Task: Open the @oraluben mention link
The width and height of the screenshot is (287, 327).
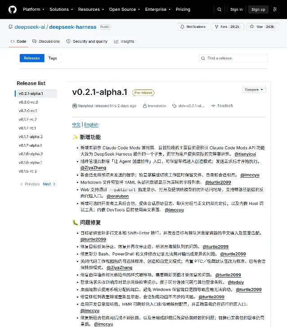Action: 118,196
